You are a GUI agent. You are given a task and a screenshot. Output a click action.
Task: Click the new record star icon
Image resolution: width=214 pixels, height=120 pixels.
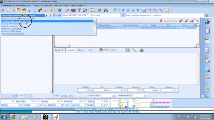(x=155, y=10)
